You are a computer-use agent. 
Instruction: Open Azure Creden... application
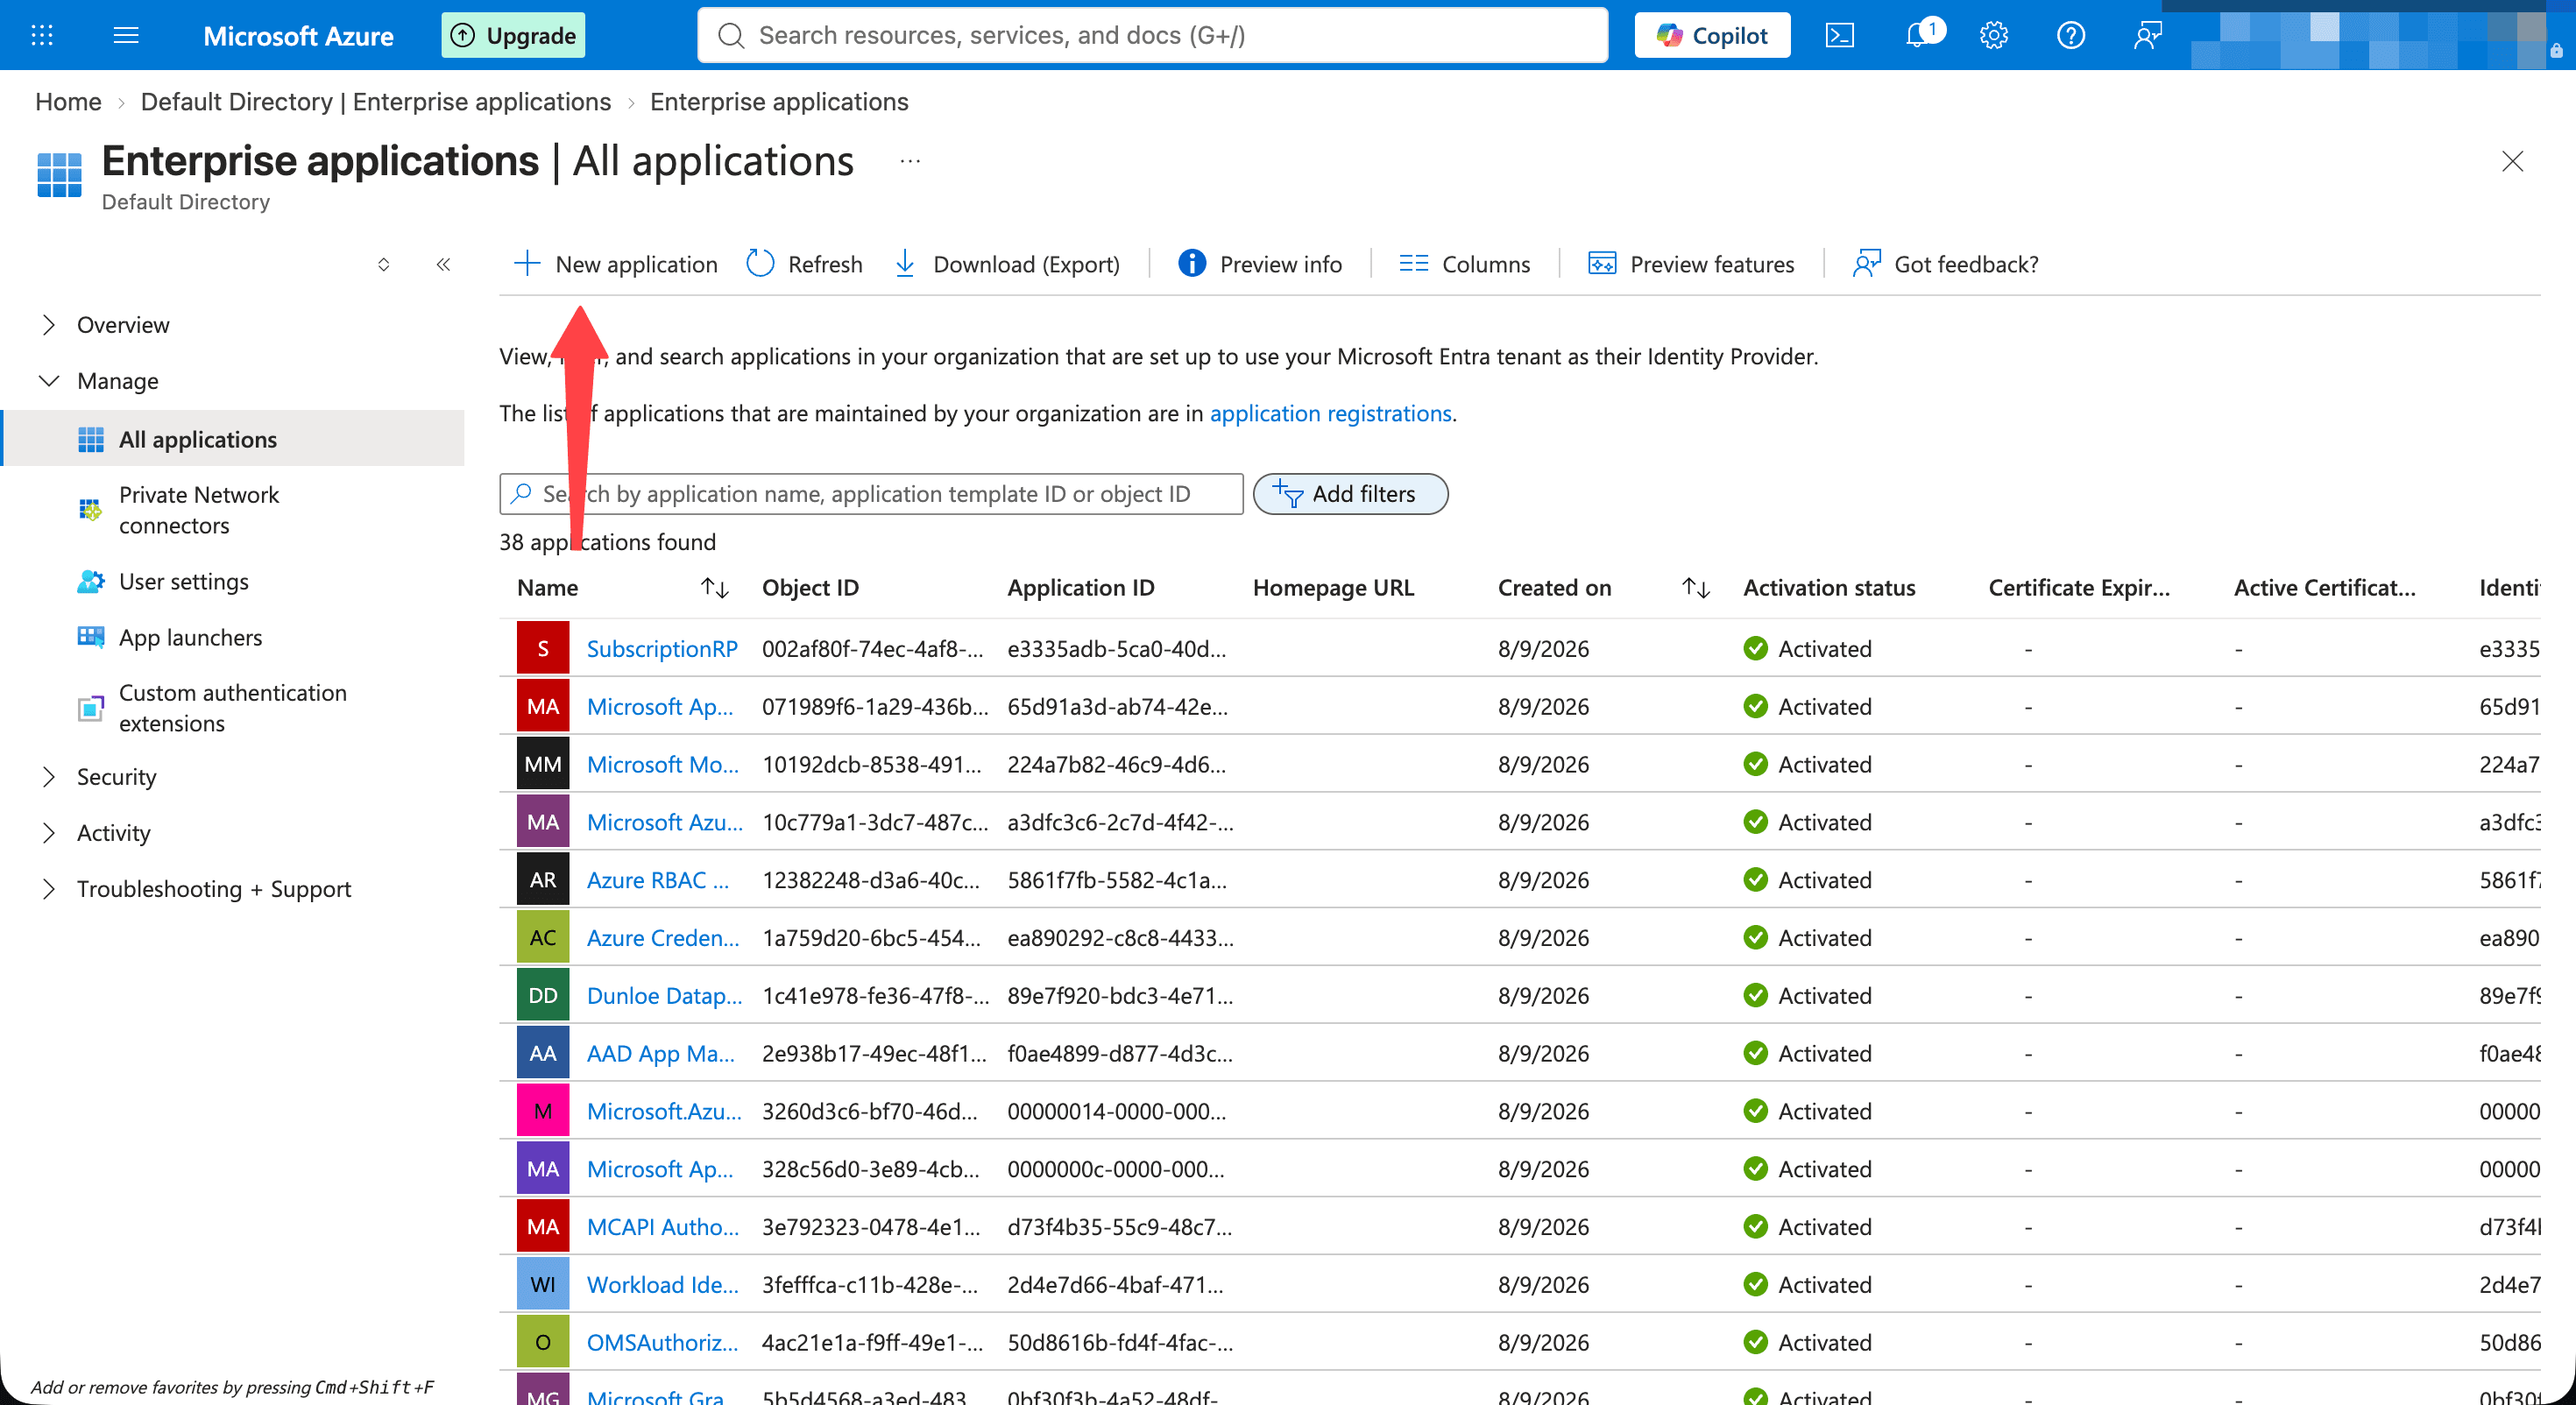pos(662,938)
